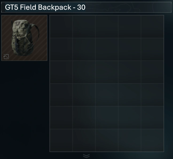This screenshot has width=173, height=159.
Task: Select the GT5 Field Backpack - 30 title bar
Action: pos(86,7)
